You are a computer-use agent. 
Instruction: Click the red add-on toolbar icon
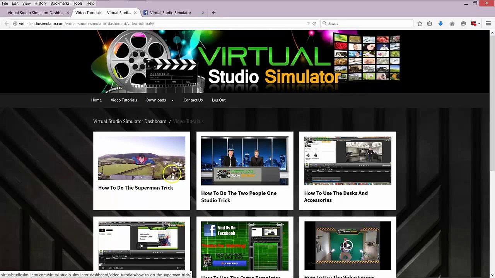click(x=473, y=24)
